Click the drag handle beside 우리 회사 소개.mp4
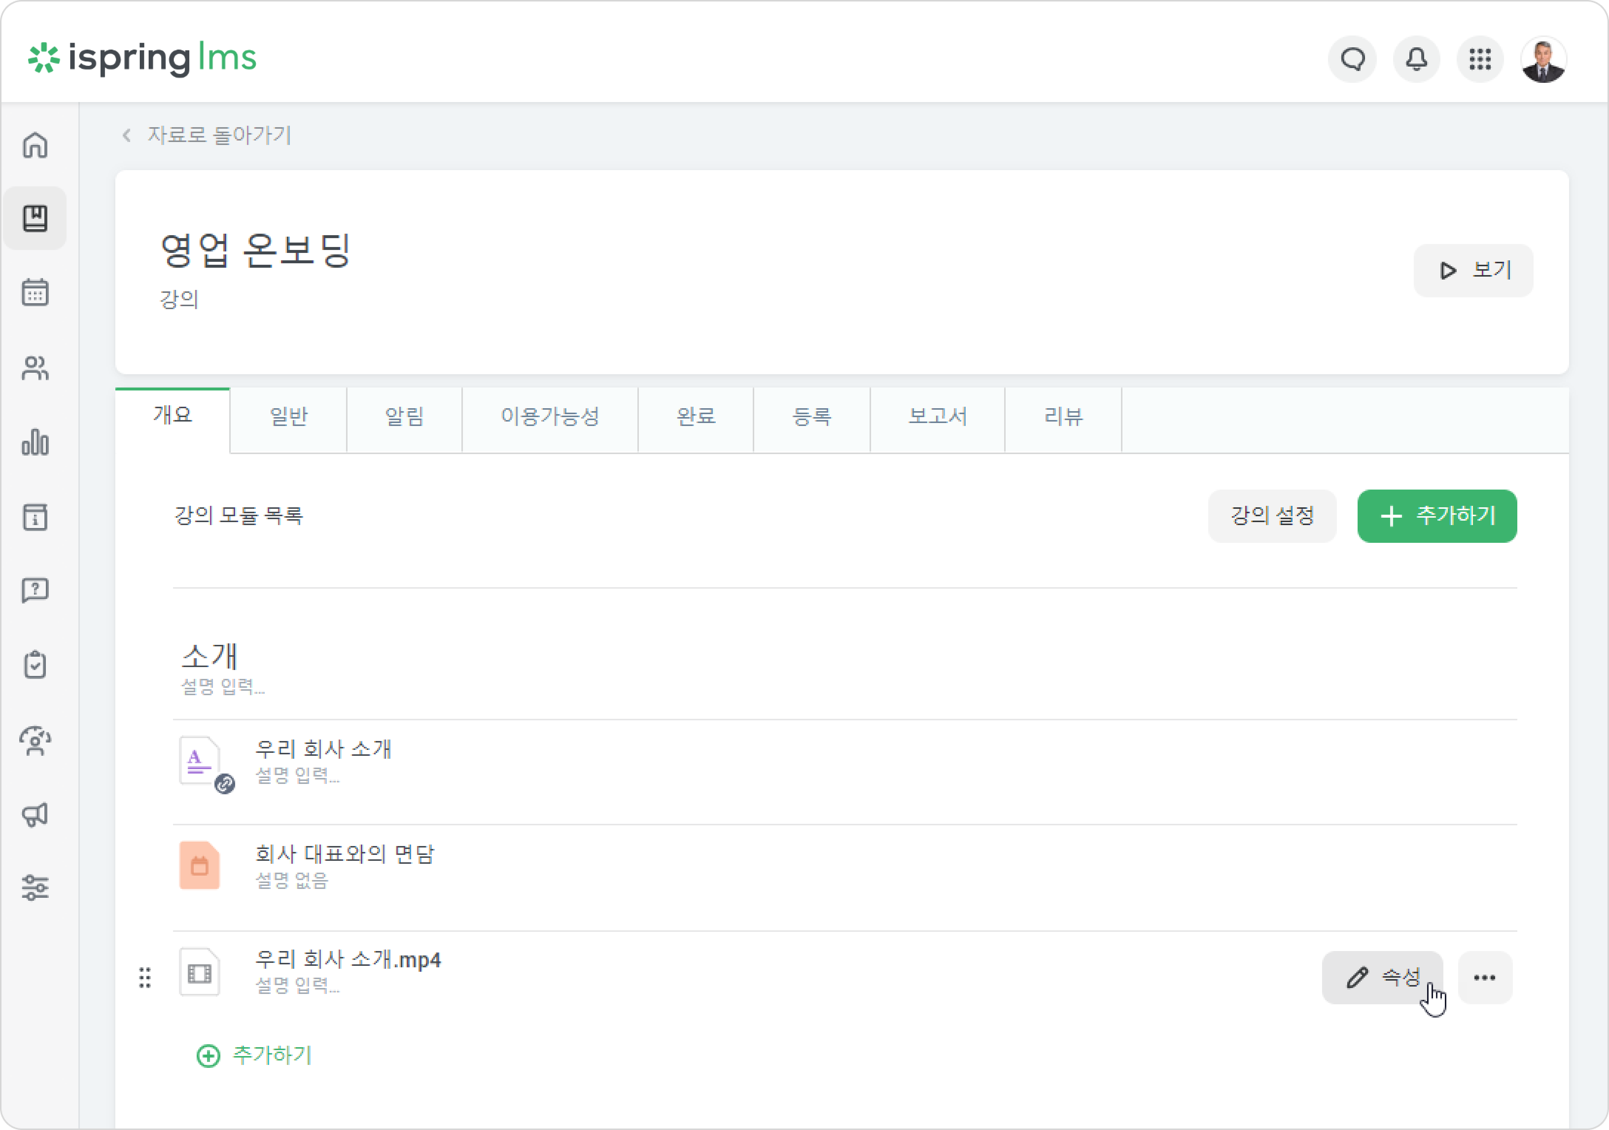The width and height of the screenshot is (1609, 1130). pyautogui.click(x=145, y=977)
